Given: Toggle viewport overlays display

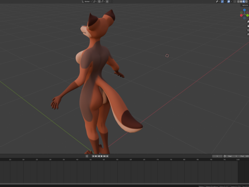Looking at the screenshot, I should [x=228, y=2].
